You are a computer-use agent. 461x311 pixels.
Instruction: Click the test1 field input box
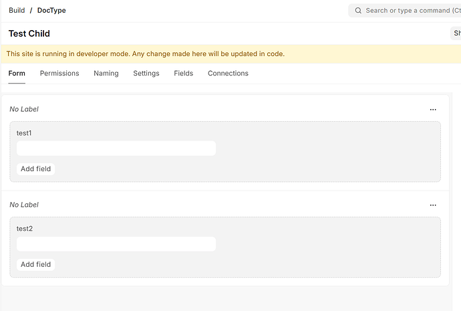click(116, 148)
